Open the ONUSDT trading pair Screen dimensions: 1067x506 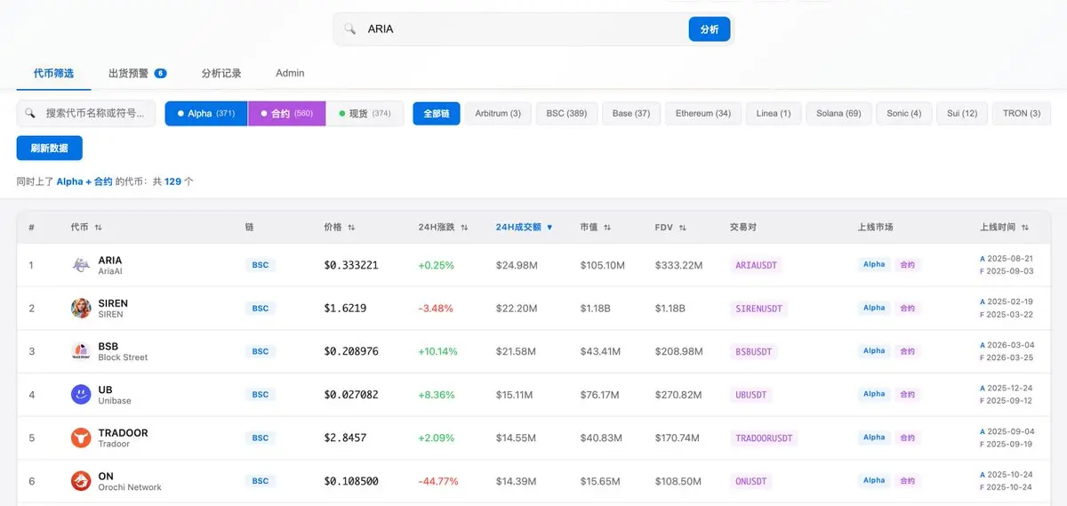tap(751, 481)
